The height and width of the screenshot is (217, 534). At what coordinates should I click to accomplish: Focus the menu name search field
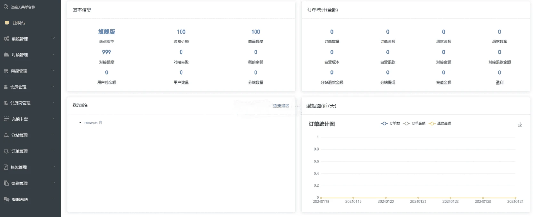coord(23,7)
